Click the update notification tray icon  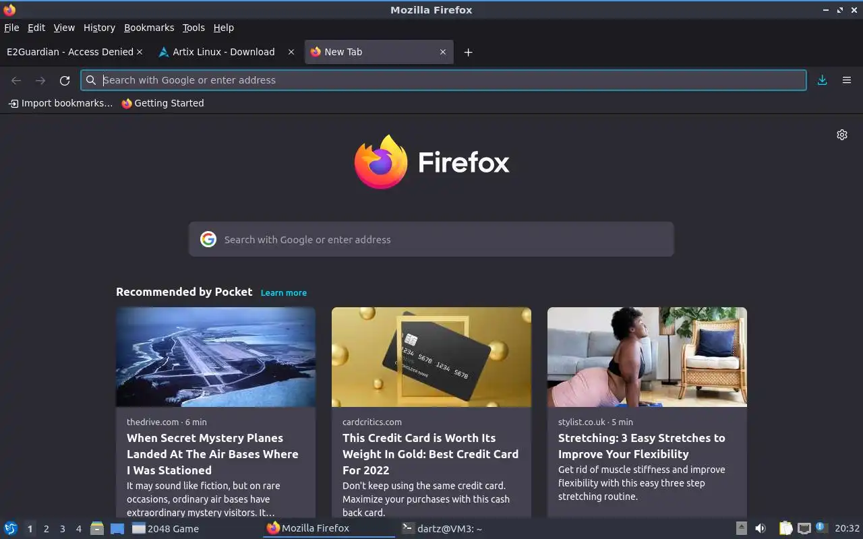point(821,528)
